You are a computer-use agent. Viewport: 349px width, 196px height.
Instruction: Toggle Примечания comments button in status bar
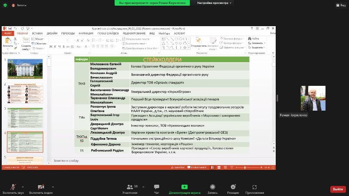pyautogui.click(x=197, y=167)
